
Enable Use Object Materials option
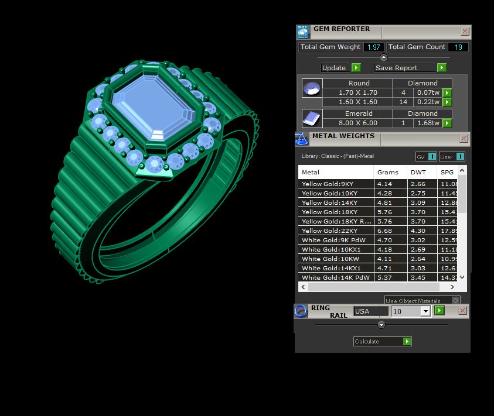pos(455,301)
